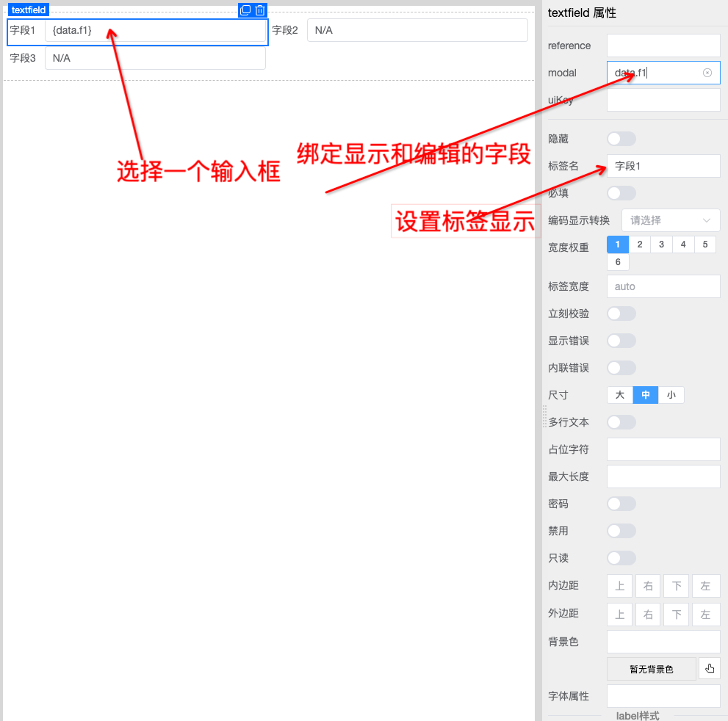Image resolution: width=728 pixels, height=721 pixels.
Task: Clear the modal field with the x icon
Action: pos(707,73)
